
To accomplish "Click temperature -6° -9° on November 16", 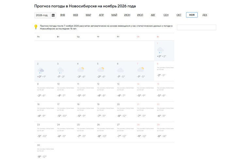I will pyautogui.click(x=41, y=116).
